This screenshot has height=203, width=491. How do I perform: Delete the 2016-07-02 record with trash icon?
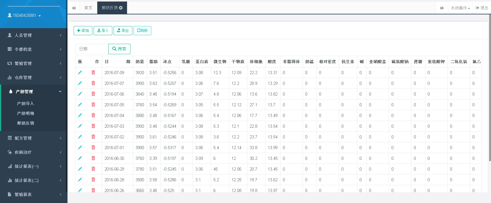[93, 137]
